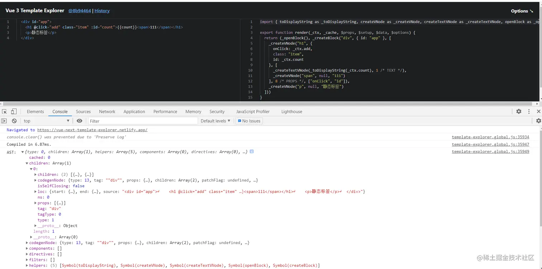
Task: Click the 'isSelfClosing: false' property
Action: 61,186
